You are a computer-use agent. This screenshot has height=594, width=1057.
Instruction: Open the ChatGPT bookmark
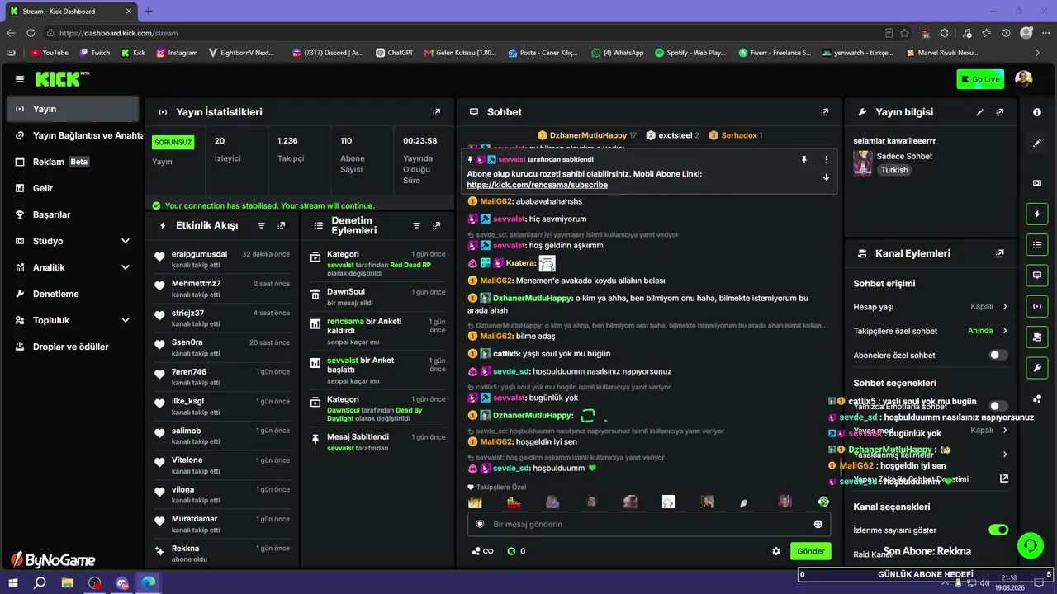click(394, 53)
